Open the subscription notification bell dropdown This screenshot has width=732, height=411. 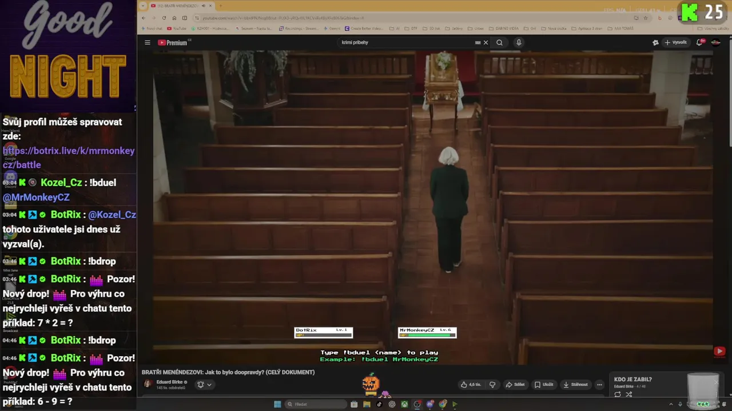(x=204, y=385)
